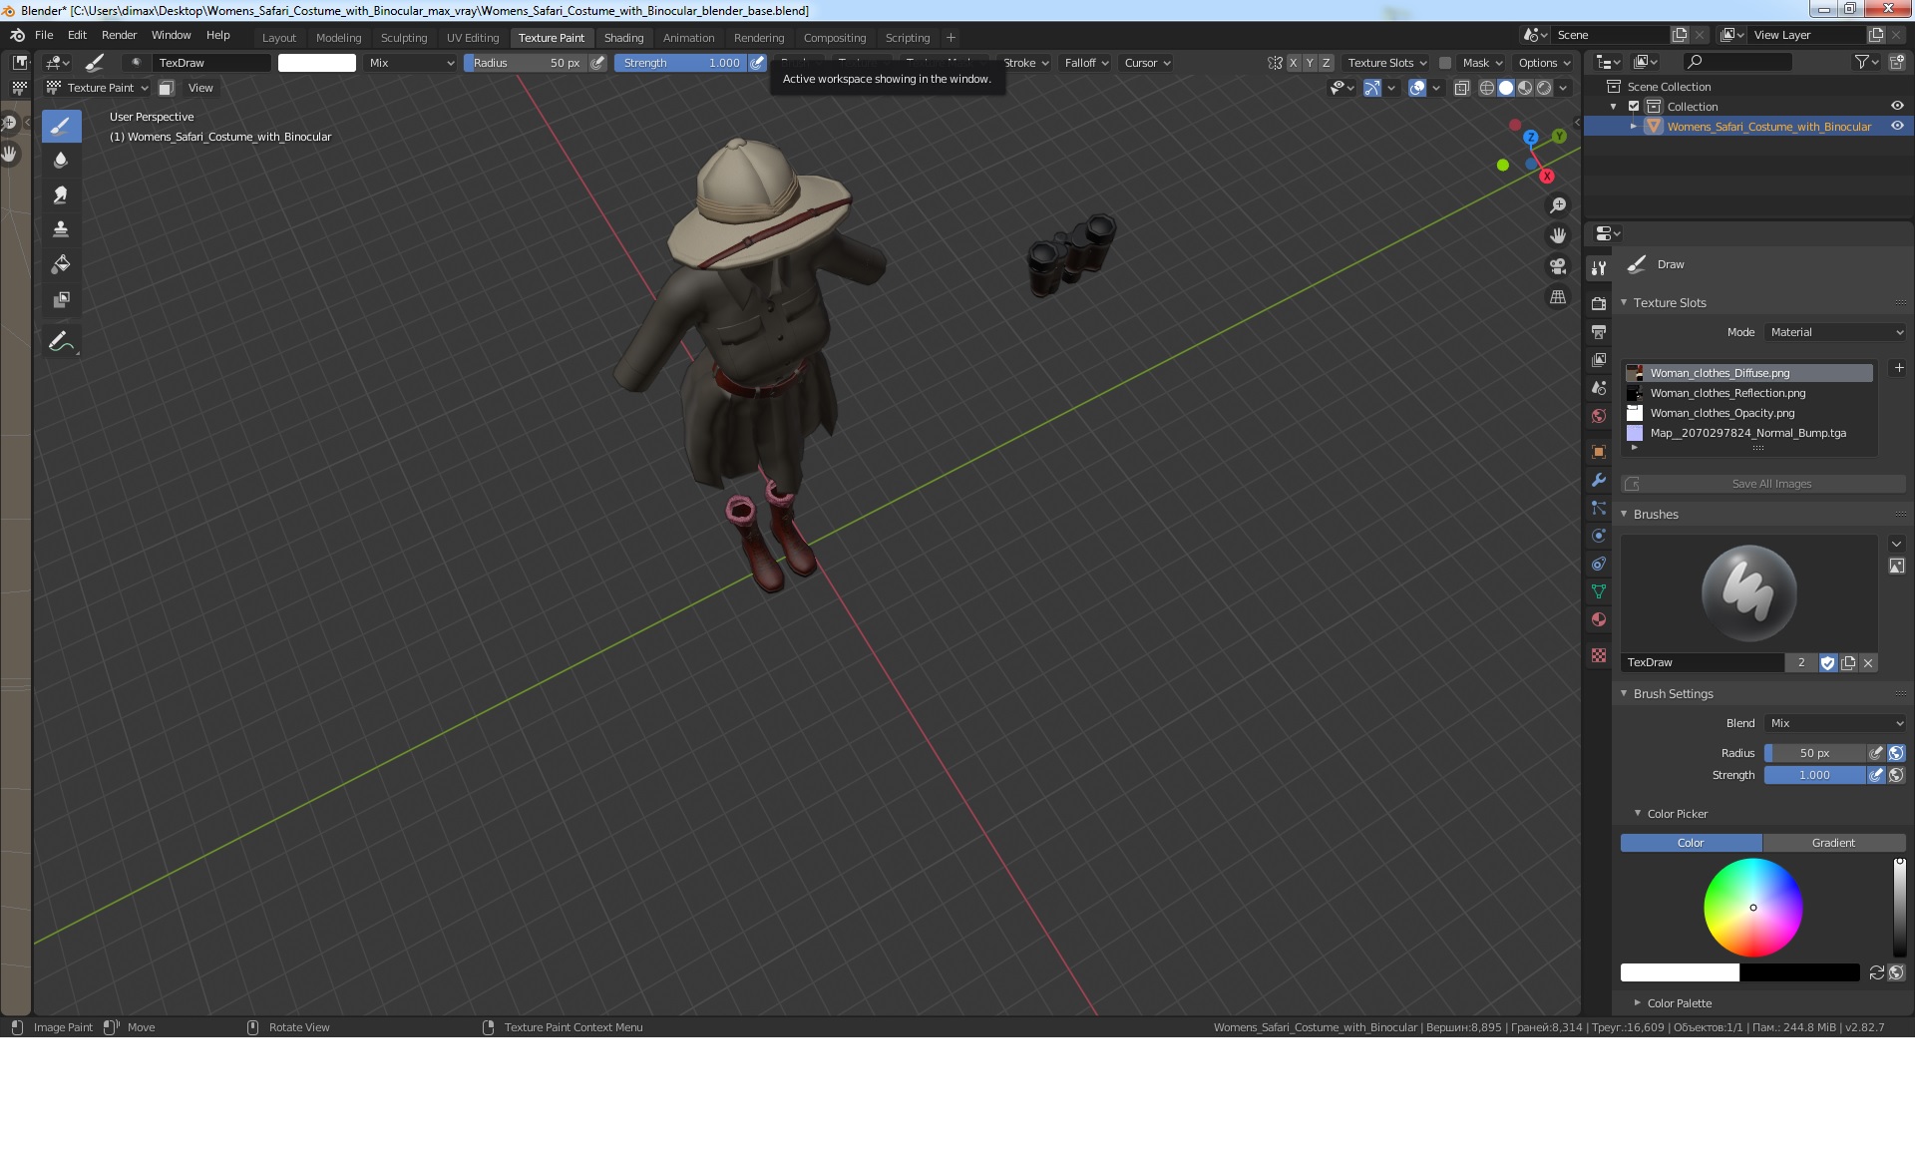Viewport: 1915px width, 1155px height.
Task: Open the View menu in viewport
Action: coord(200,88)
